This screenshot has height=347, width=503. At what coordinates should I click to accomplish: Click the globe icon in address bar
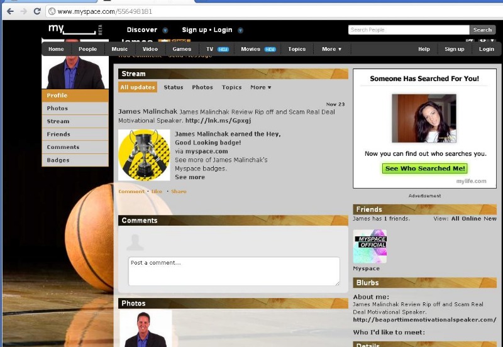(52, 11)
